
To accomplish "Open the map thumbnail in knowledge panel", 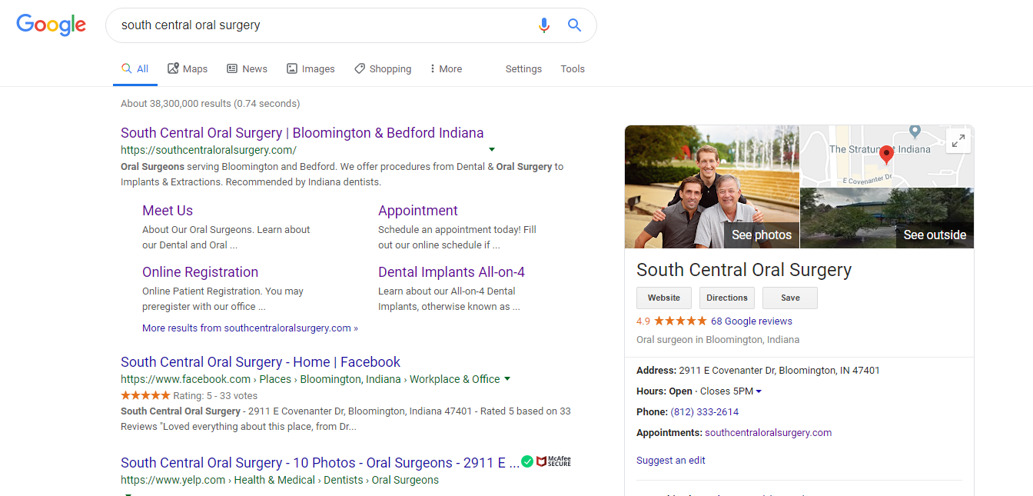I will click(887, 156).
